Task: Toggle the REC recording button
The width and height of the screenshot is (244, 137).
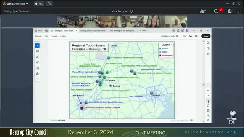Action: (39, 3)
